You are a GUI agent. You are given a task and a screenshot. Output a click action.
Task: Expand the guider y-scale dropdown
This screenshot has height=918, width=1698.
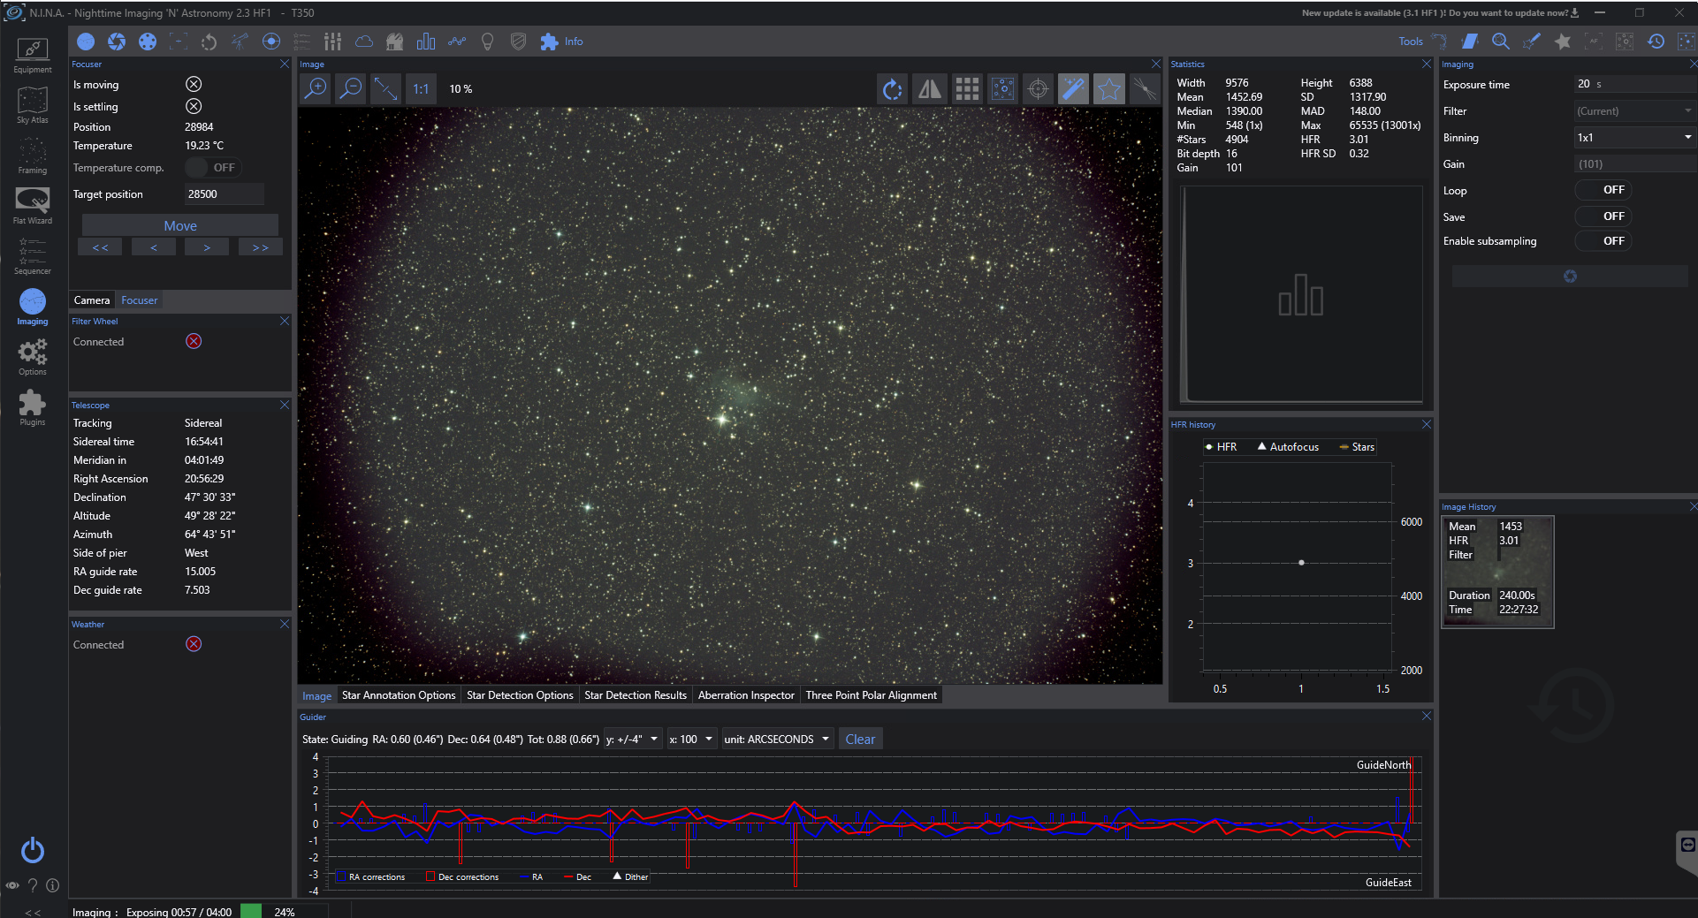(631, 740)
